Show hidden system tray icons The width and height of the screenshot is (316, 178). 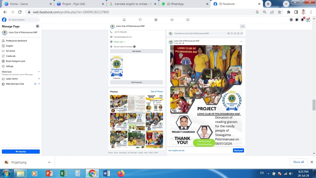268,173
